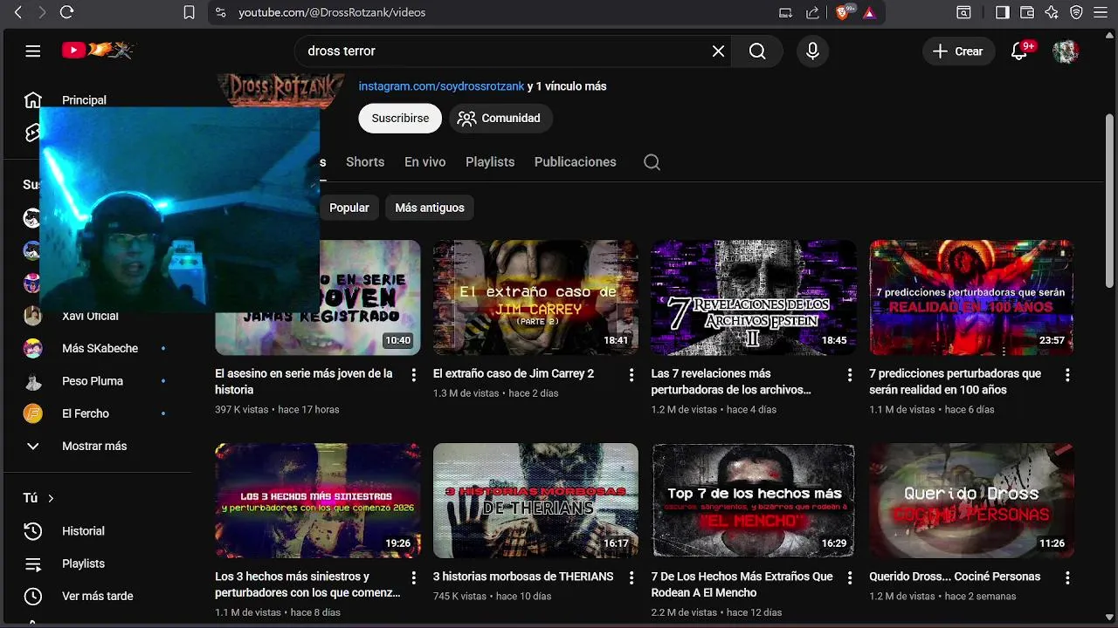The width and height of the screenshot is (1118, 628).
Task: Click the Historial clock icon
Action: pyautogui.click(x=33, y=531)
